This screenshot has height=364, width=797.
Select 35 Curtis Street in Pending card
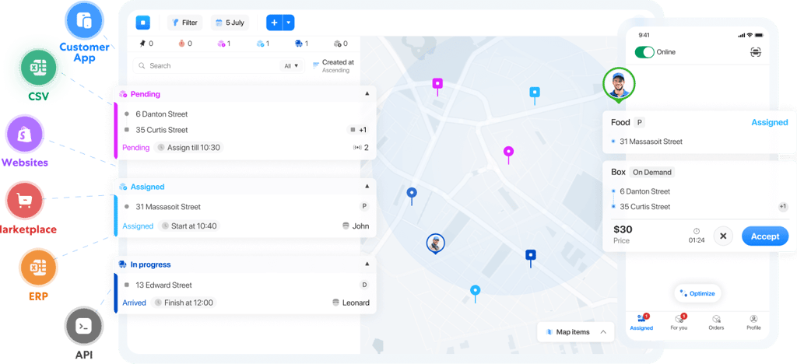click(x=161, y=129)
